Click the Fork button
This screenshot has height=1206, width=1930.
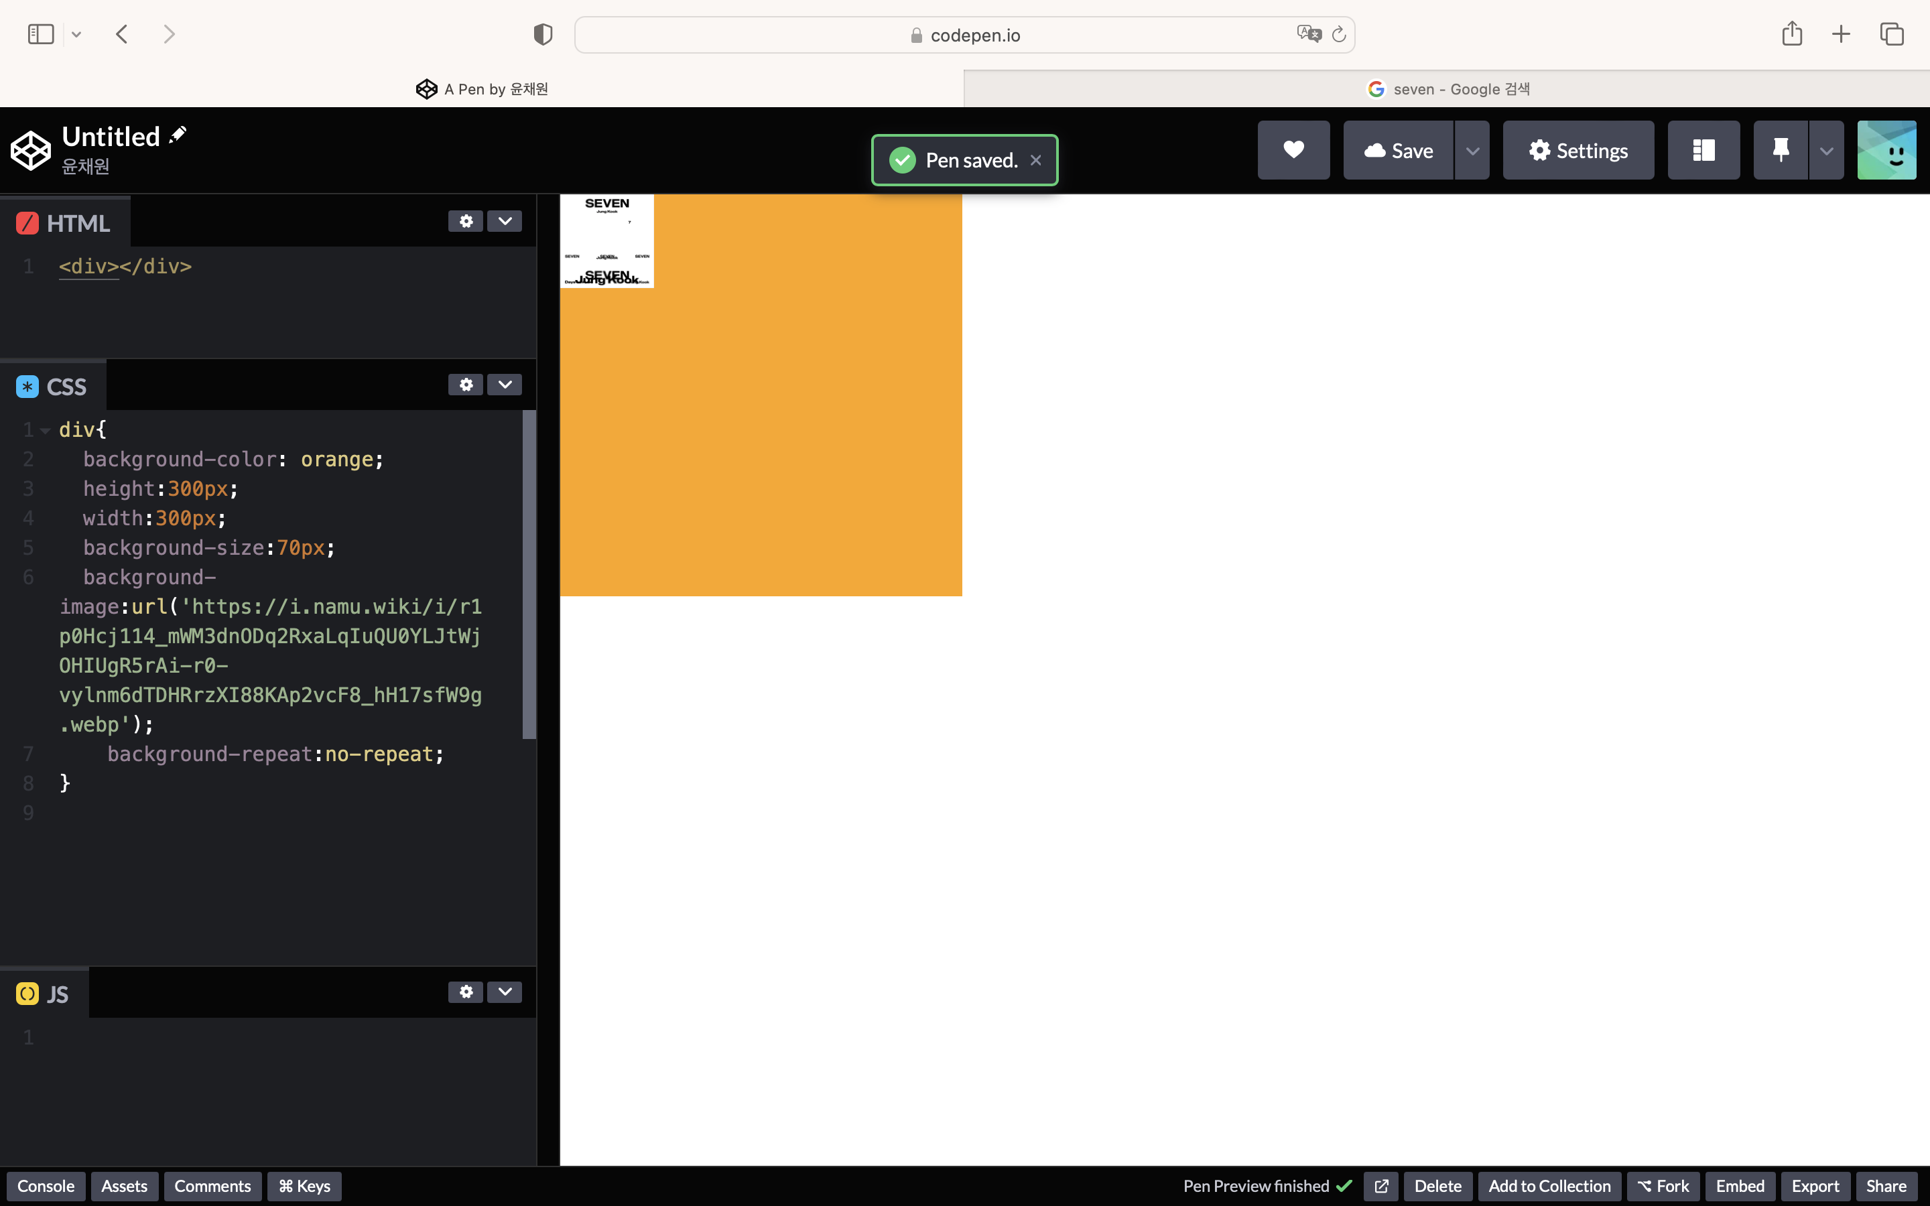click(1663, 1186)
